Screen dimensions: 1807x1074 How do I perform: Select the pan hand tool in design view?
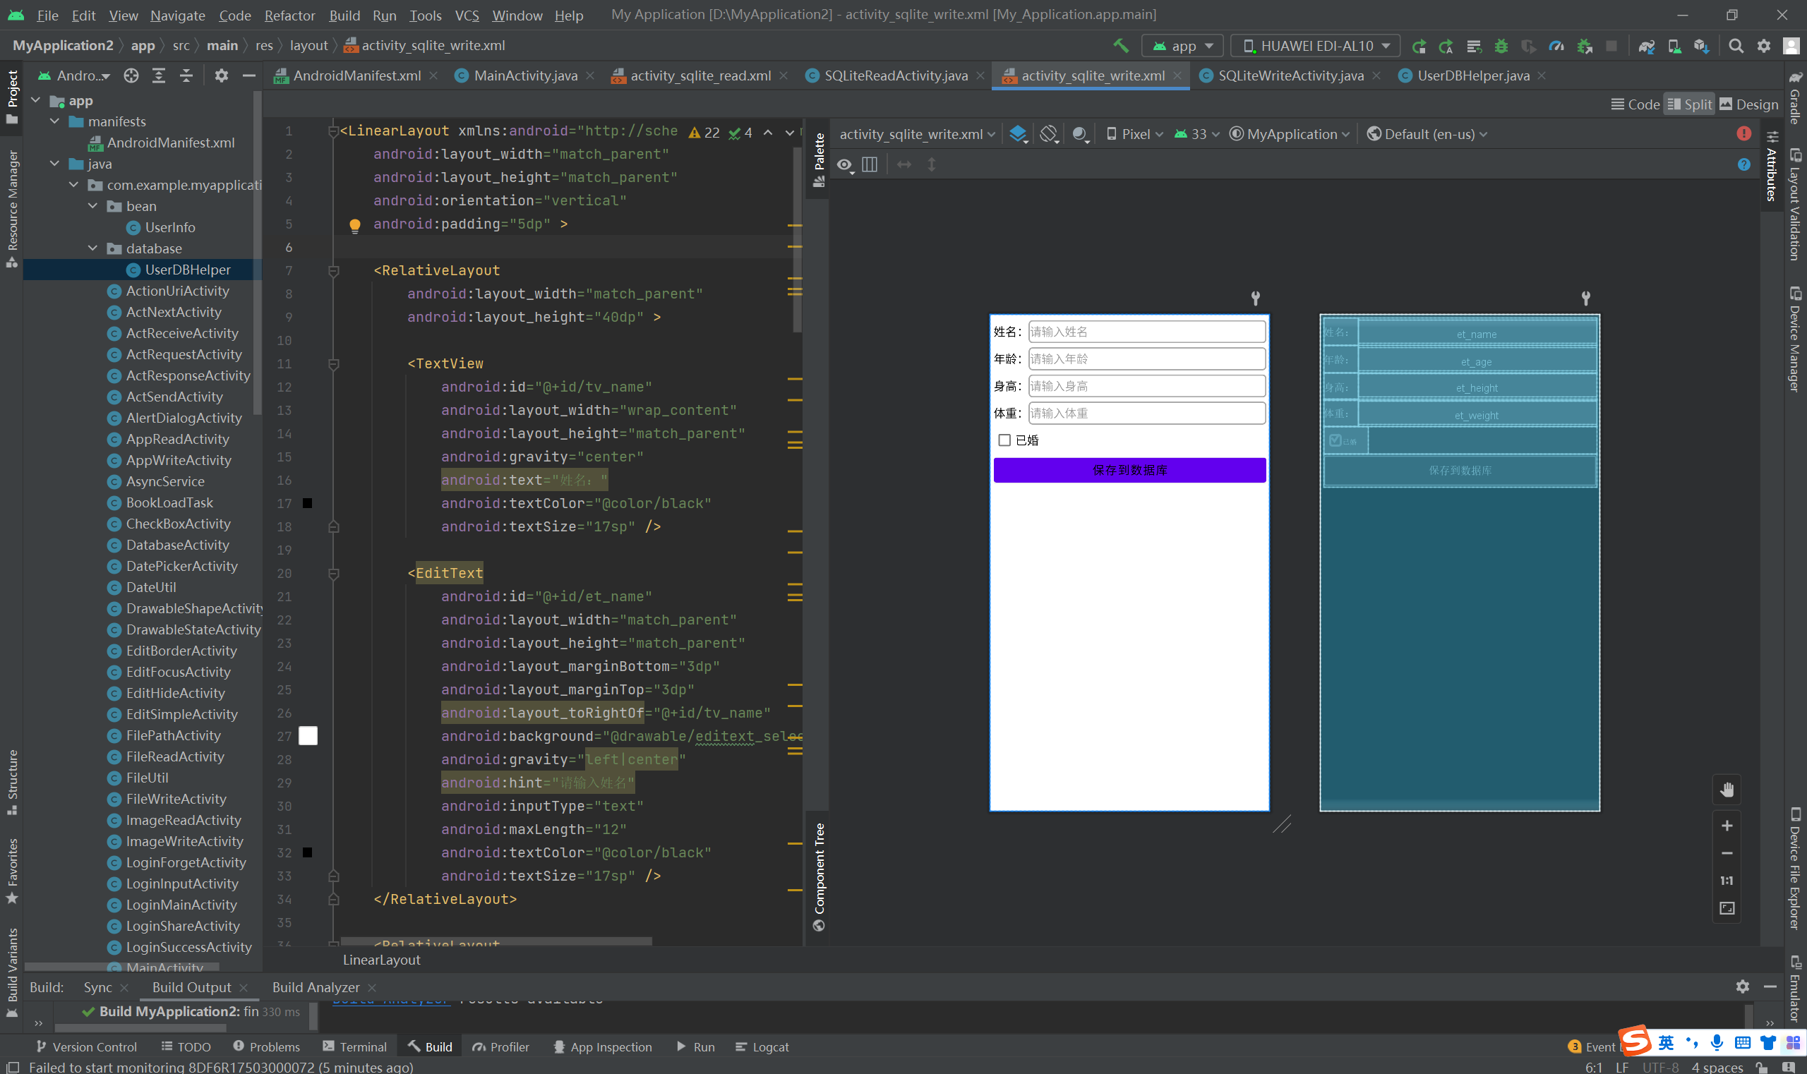[x=1727, y=790]
